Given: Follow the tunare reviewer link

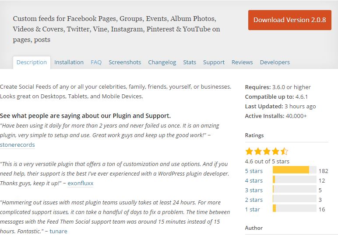Looking at the screenshot, I should tap(58, 231).
